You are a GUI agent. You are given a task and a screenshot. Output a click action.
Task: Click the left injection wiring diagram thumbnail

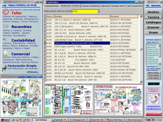tap(68, 100)
